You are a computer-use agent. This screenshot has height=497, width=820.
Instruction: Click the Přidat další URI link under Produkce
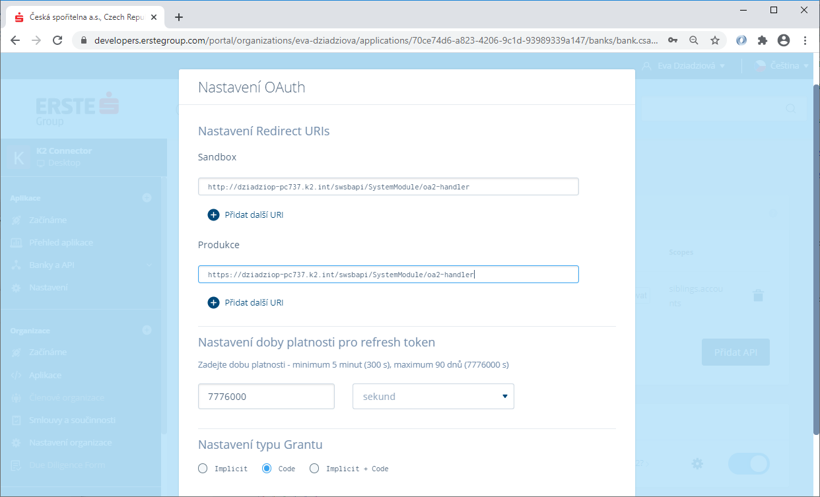[254, 302]
